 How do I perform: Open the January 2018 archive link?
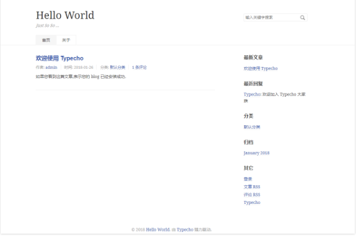(256, 153)
